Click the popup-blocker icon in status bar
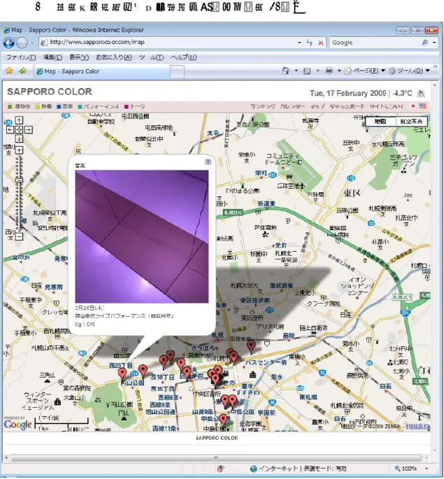The height and width of the screenshot is (479, 444). [220, 469]
